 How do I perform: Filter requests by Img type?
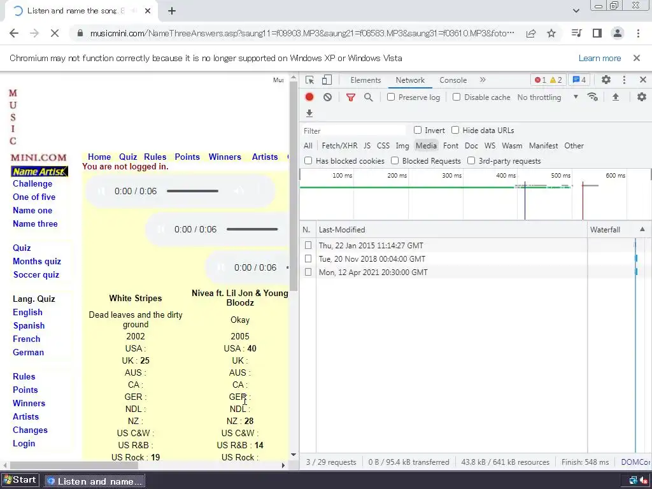[x=402, y=146]
